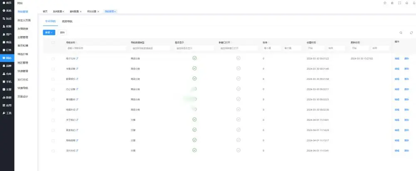Sort by the 排序 column header
This screenshot has width=416, height=171.
[x=265, y=43]
